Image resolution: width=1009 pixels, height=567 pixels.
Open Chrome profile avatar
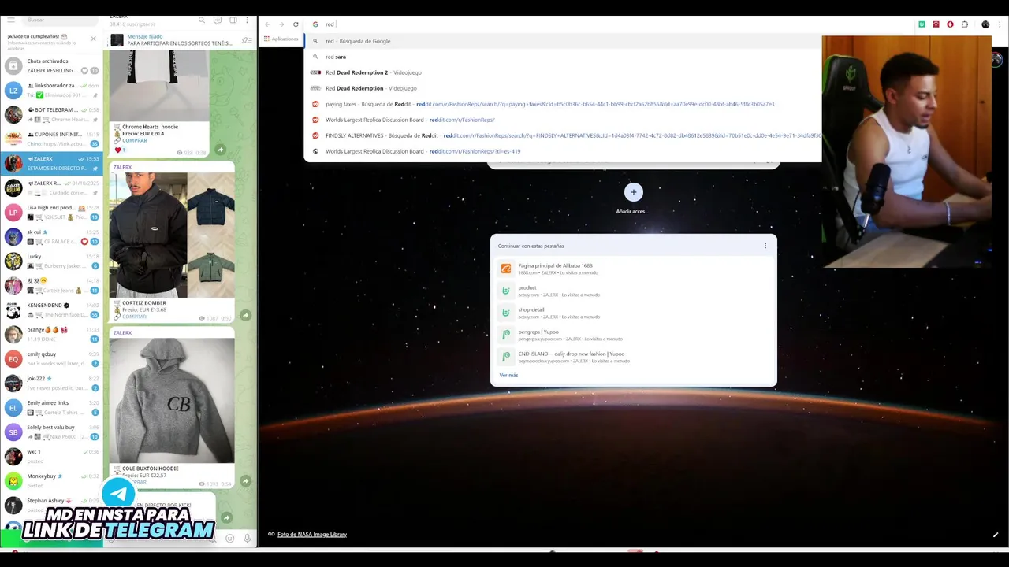pos(985,24)
